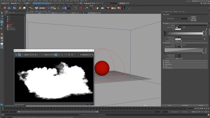
Task: Open the Help menu in main menu bar
Action: coord(86,1)
